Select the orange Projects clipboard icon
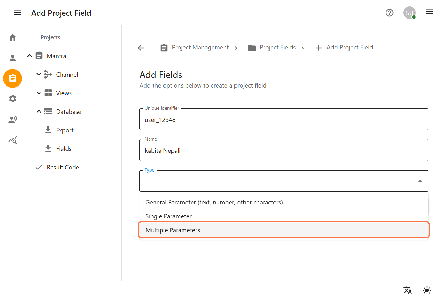 click(x=12, y=78)
